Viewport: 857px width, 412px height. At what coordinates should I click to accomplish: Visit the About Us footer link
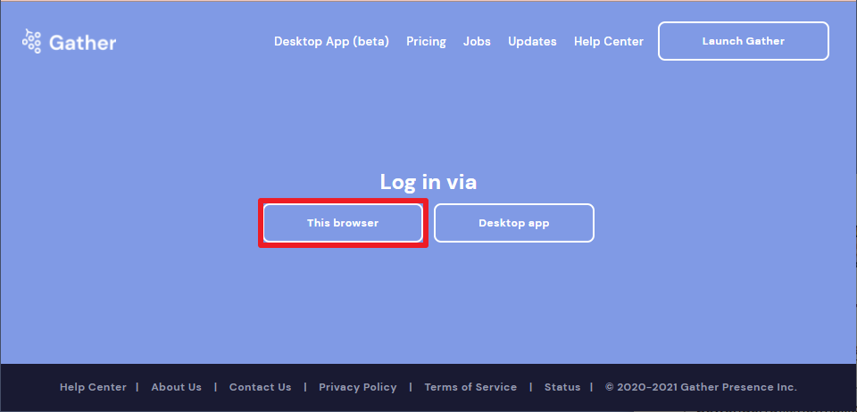(x=177, y=387)
